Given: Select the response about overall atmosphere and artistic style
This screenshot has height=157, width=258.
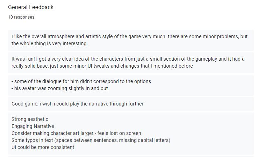Looking at the screenshot, I should coord(131,40).
